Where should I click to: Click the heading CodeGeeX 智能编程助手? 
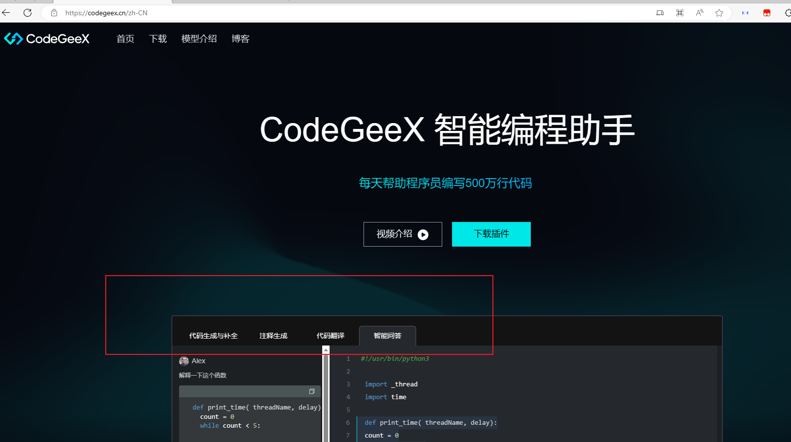(x=447, y=130)
